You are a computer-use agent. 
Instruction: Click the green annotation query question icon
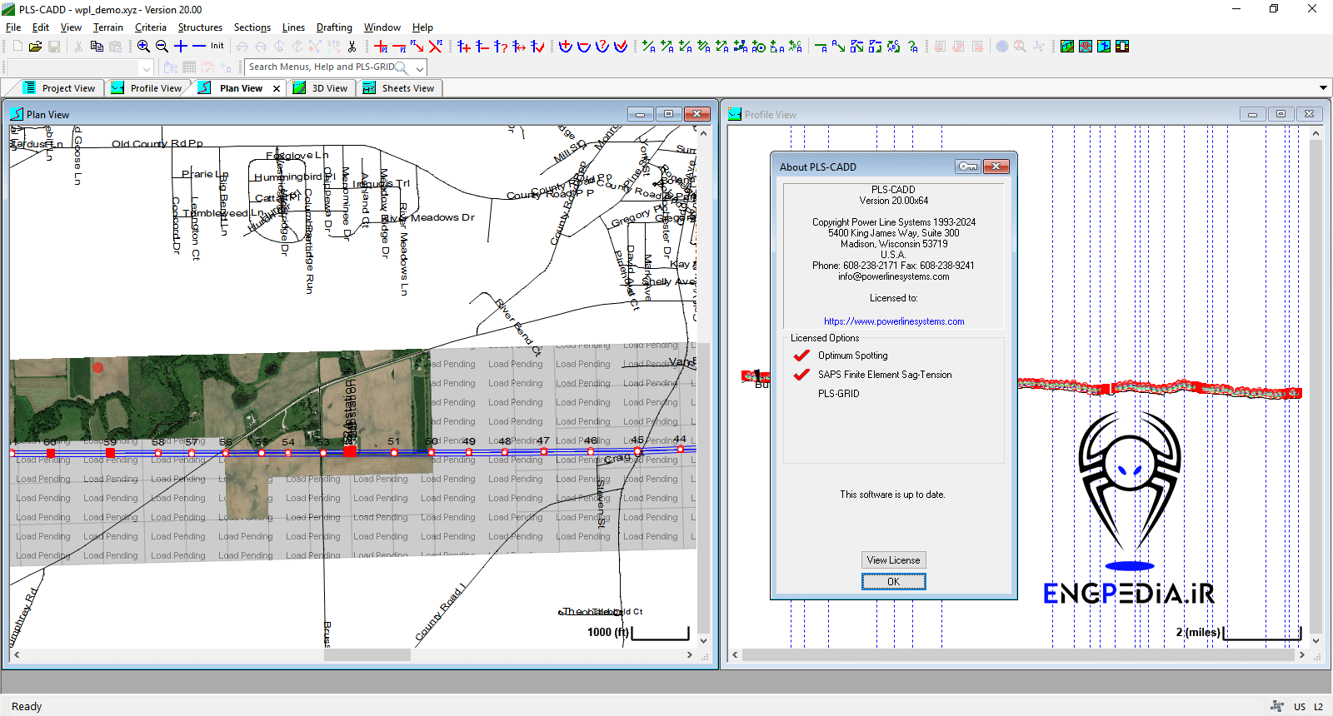(913, 47)
